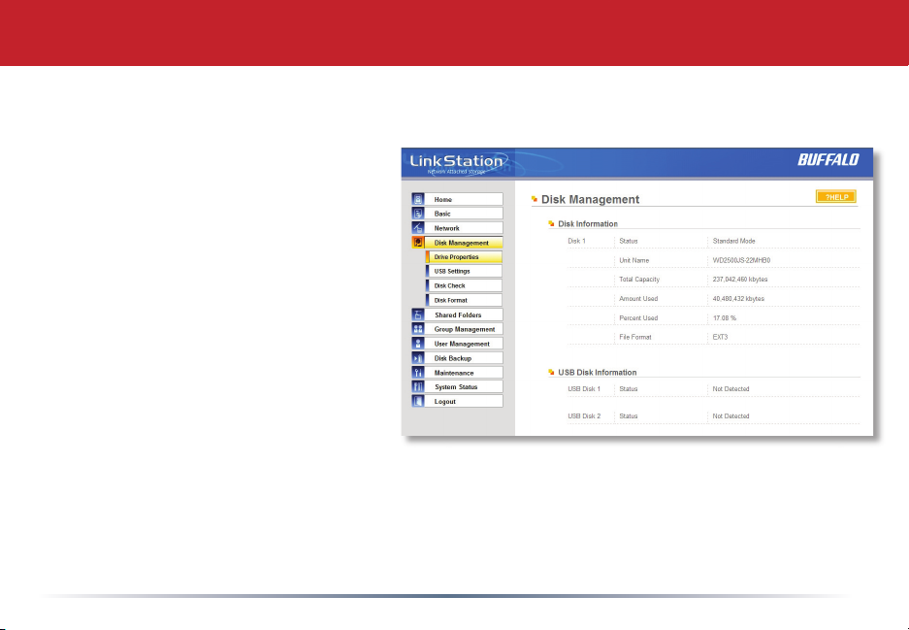Click the 'Standard Mode' status value

click(x=734, y=241)
